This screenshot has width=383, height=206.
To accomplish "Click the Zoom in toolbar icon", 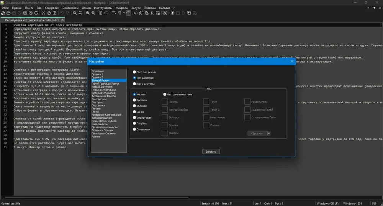I will tap(88, 13).
